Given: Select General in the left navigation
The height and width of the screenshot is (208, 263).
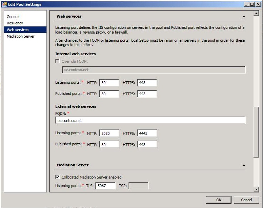Looking at the screenshot, I should coord(13,17).
